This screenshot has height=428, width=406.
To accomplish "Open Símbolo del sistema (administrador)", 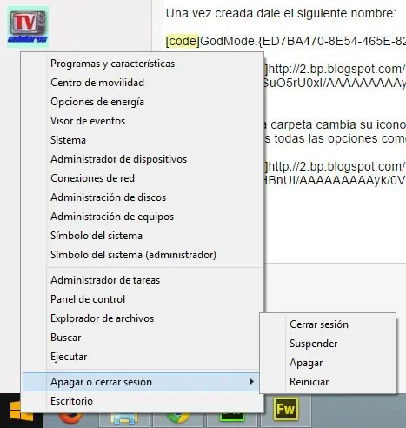I will (x=133, y=255).
